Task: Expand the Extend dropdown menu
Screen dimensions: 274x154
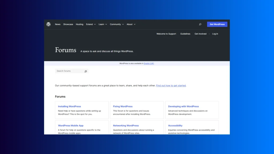Action: (x=91, y=24)
